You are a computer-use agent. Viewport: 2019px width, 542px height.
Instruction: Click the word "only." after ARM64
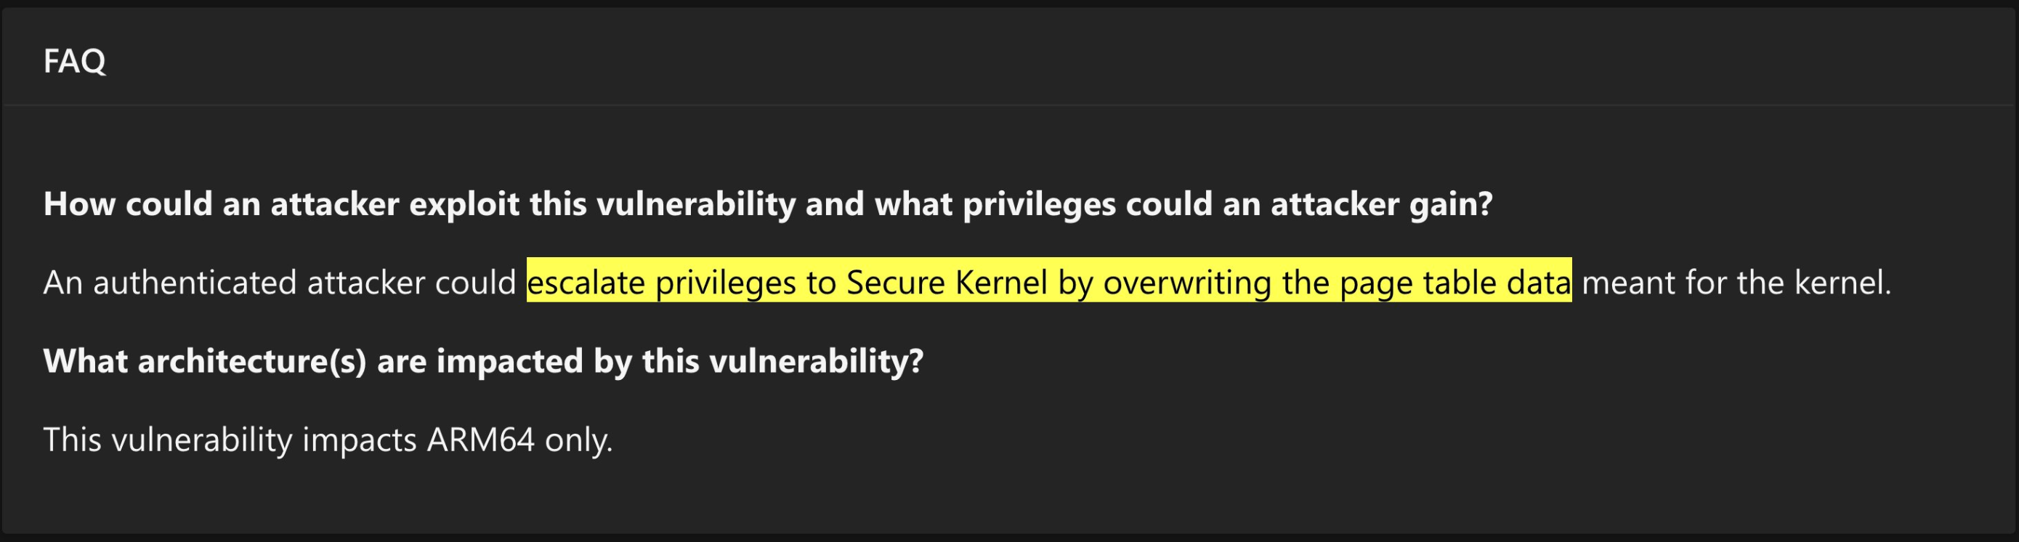(x=578, y=440)
